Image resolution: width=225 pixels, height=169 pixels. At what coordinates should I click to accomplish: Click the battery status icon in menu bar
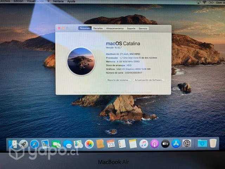[211, 2]
